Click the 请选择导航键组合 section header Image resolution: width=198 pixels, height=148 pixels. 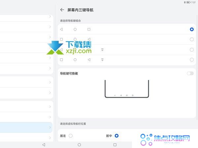coord(70,21)
